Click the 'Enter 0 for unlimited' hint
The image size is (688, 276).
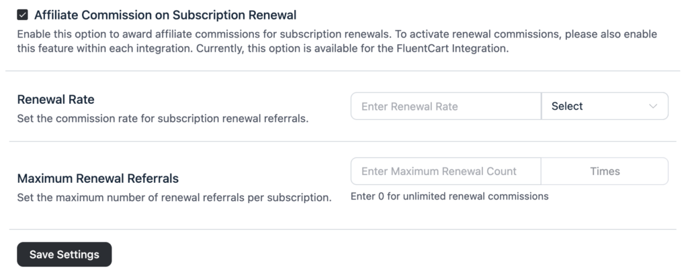(449, 196)
